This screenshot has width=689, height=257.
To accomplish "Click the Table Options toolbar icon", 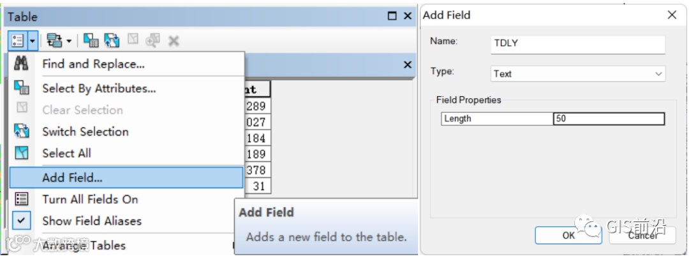I will point(18,40).
